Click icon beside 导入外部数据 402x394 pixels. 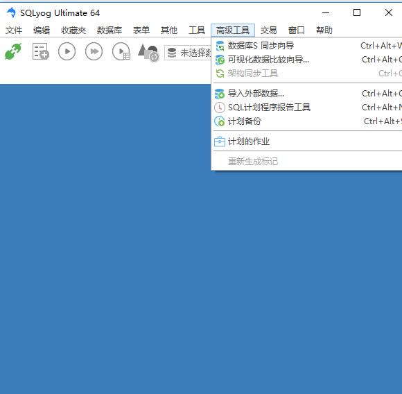(220, 94)
